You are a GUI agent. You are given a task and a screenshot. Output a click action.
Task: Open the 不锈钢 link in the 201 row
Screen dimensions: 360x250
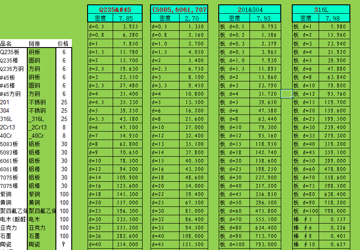click(x=37, y=103)
